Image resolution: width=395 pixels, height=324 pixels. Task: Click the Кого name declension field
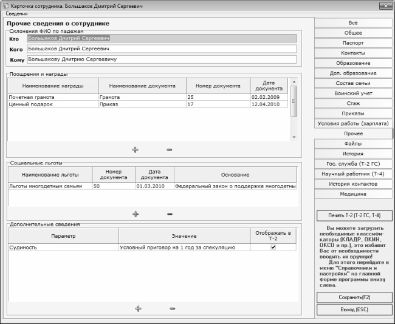(161, 49)
